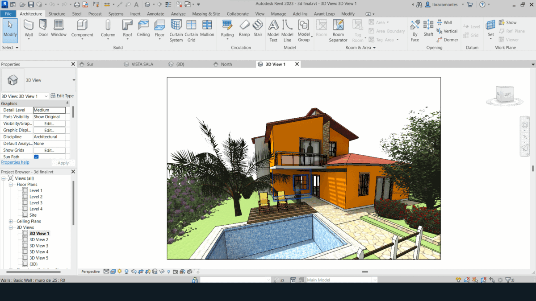This screenshot has width=536, height=301.
Task: Switch to the Annotate ribbon tab
Action: [155, 14]
